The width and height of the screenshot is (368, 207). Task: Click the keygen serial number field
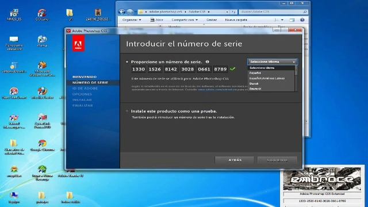point(322,201)
